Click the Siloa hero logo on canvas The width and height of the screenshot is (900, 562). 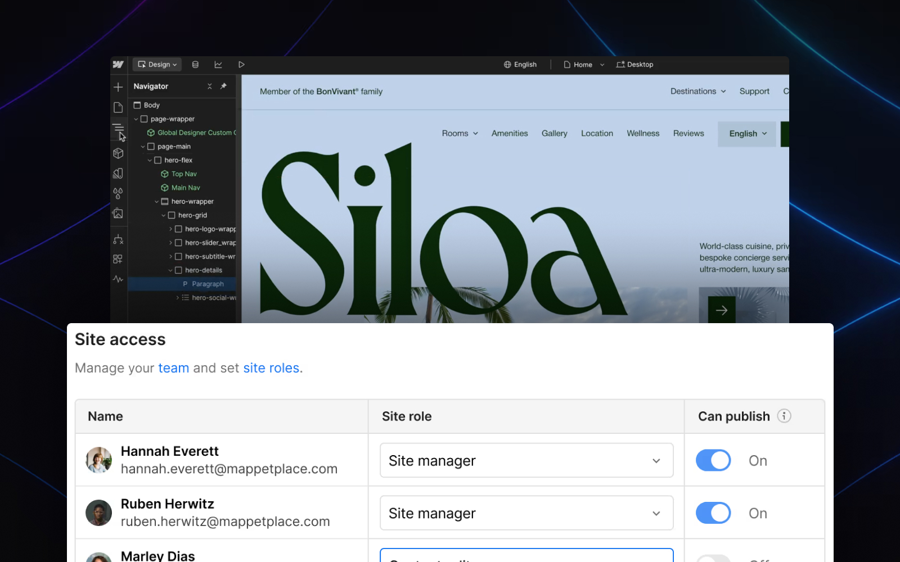click(x=443, y=230)
